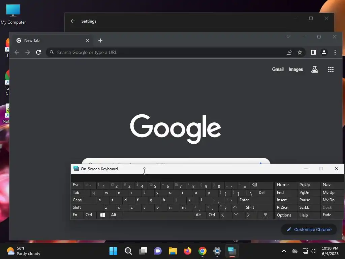Click Mv Up key on keyboard
345x259 pixels.
(332, 193)
